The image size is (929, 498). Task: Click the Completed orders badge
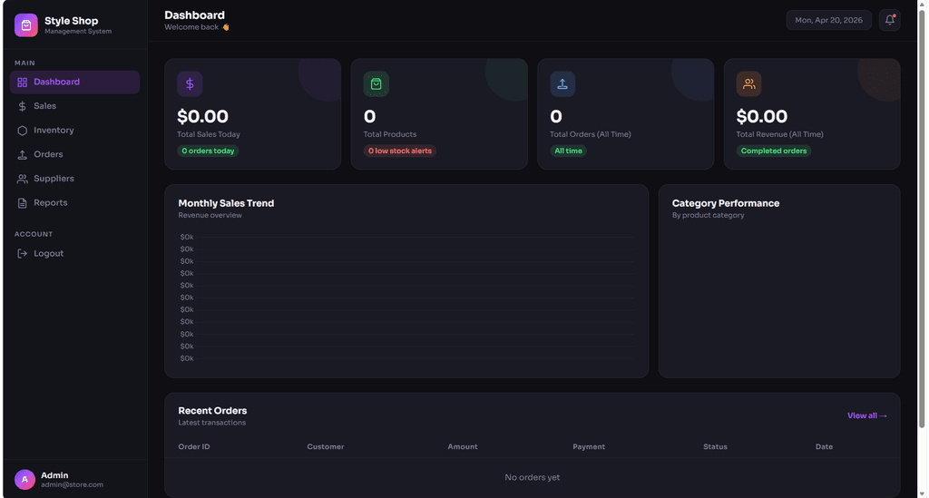point(774,151)
